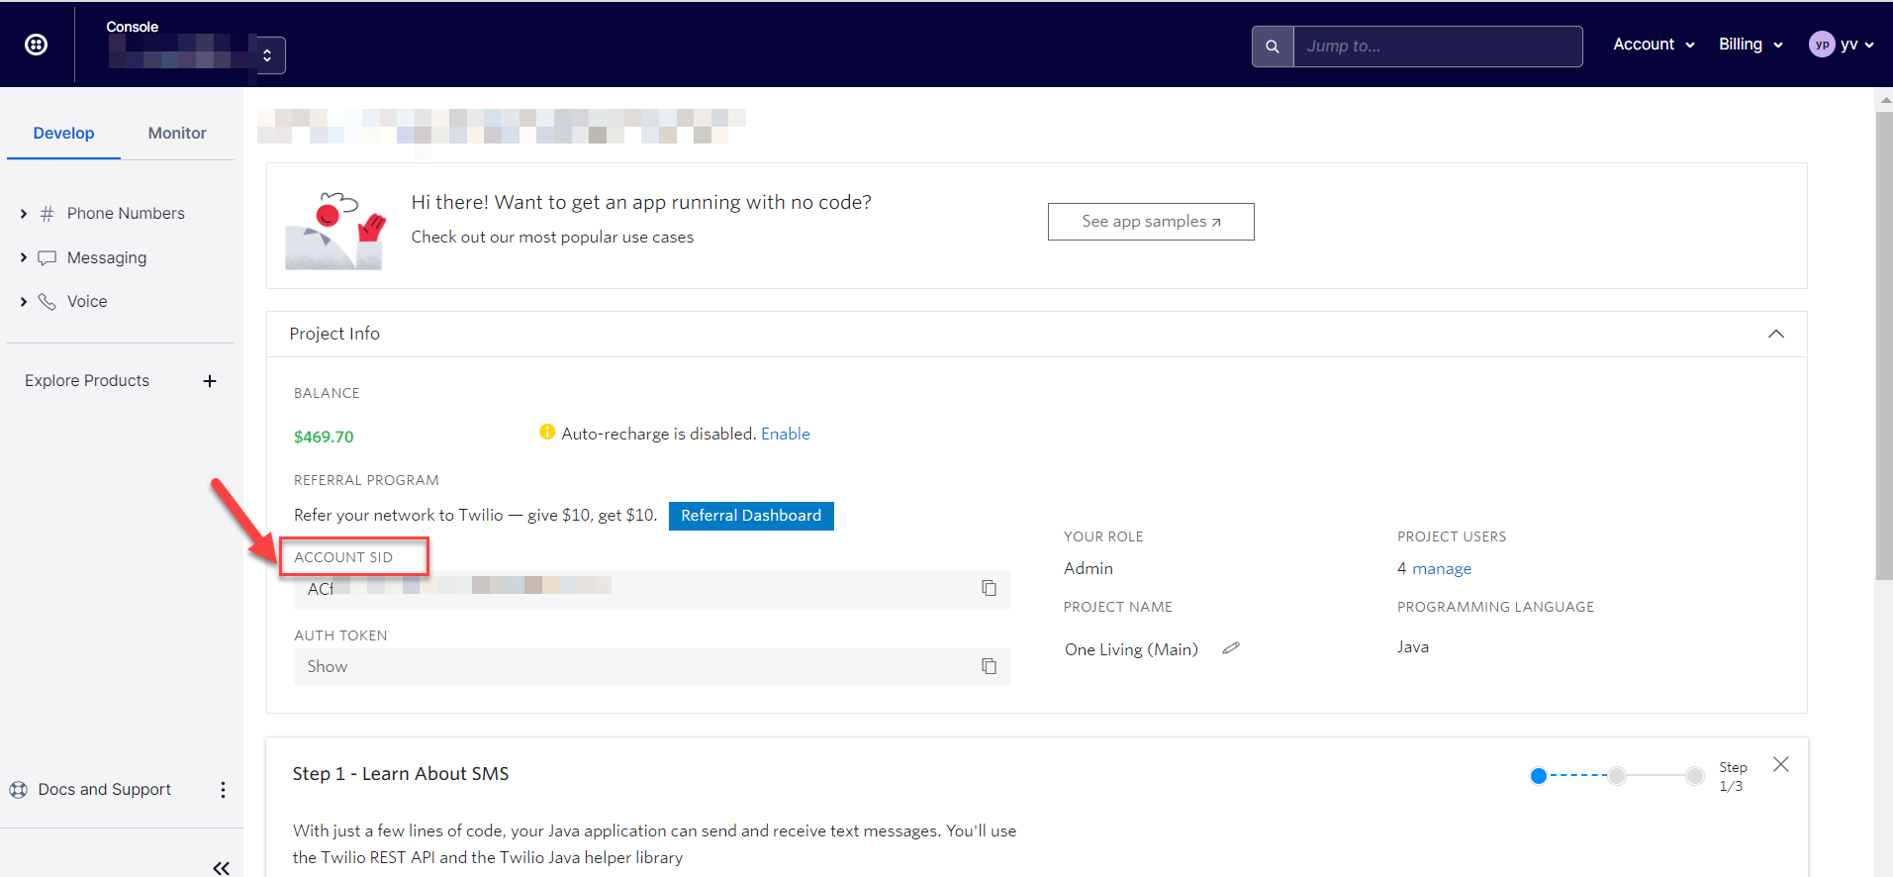The width and height of the screenshot is (1893, 877).
Task: Open the Account menu
Action: tap(1654, 45)
